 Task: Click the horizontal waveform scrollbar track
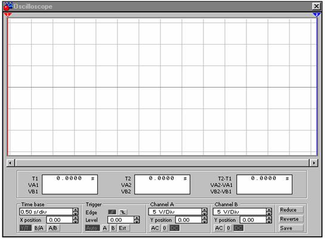pyautogui.click(x=162, y=163)
